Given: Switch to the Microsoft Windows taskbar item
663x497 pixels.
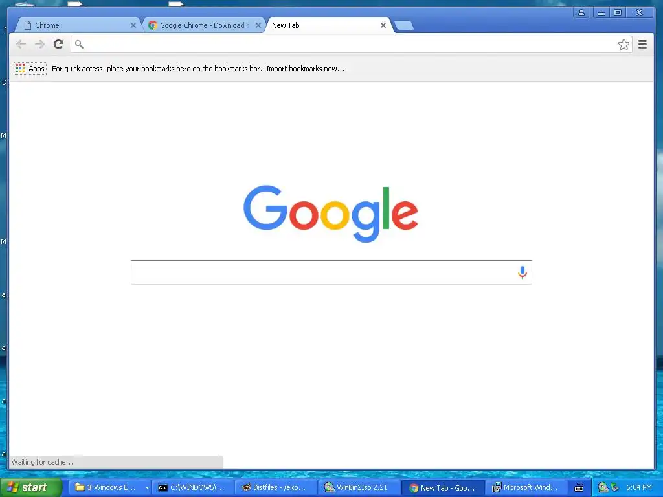Looking at the screenshot, I should 526,488.
